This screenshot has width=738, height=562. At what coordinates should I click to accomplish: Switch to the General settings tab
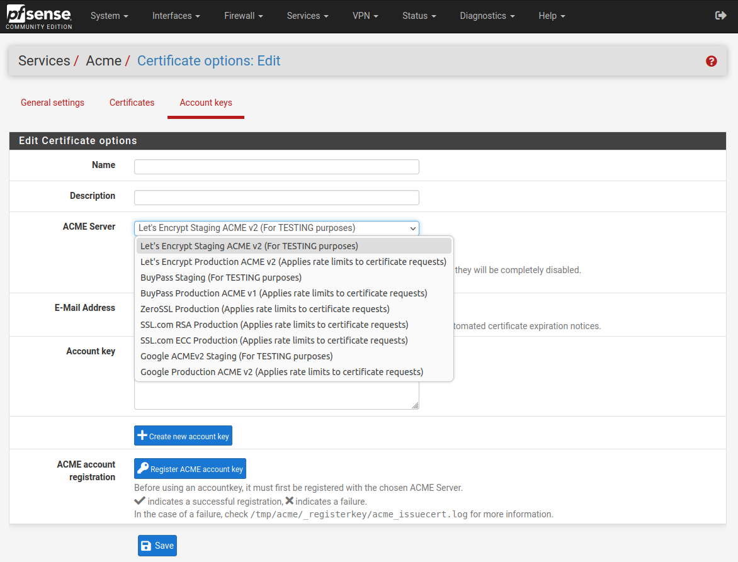click(52, 103)
